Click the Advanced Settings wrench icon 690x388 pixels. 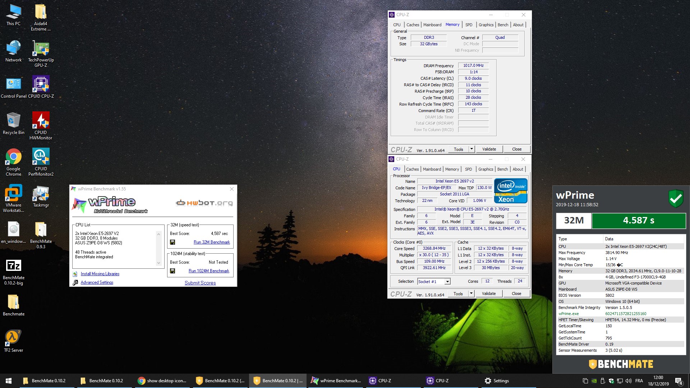coord(75,283)
